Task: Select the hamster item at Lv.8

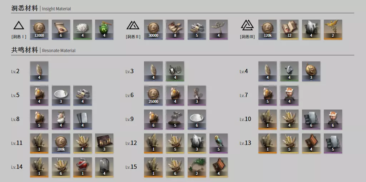Action: (x=61, y=119)
